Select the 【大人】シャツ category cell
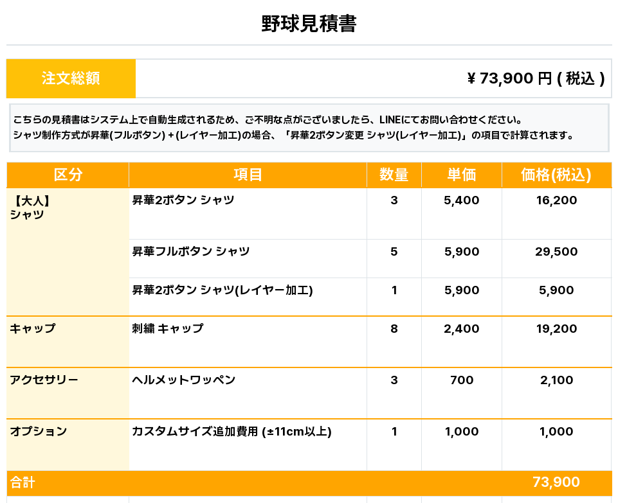Viewport: 618px width, 503px height. point(30,207)
